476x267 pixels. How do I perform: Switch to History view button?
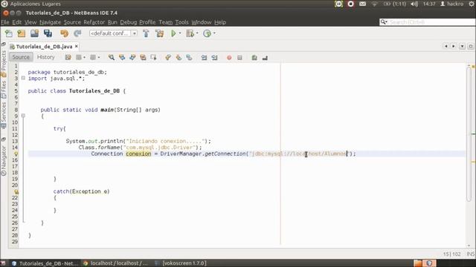pyautogui.click(x=46, y=57)
